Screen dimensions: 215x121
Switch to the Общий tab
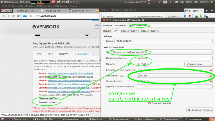click(x=107, y=31)
